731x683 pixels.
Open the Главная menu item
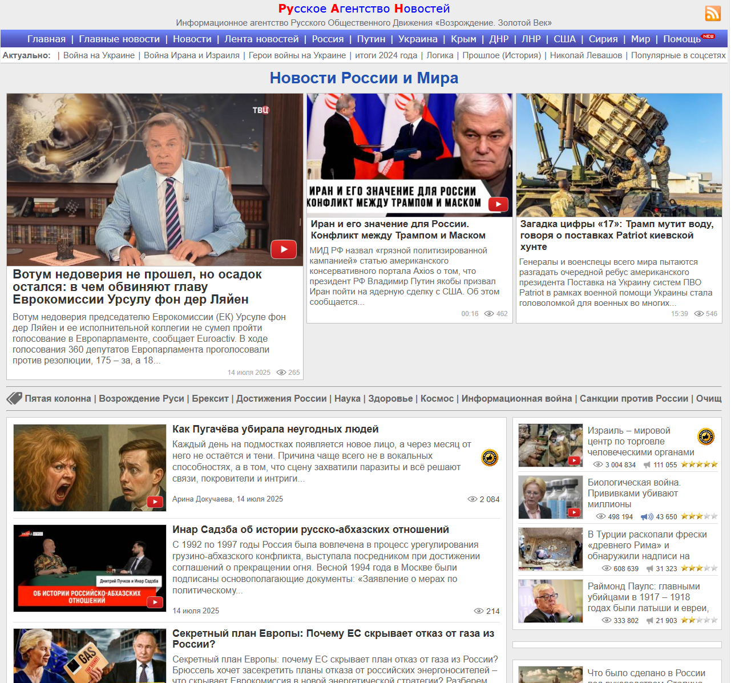(46, 39)
